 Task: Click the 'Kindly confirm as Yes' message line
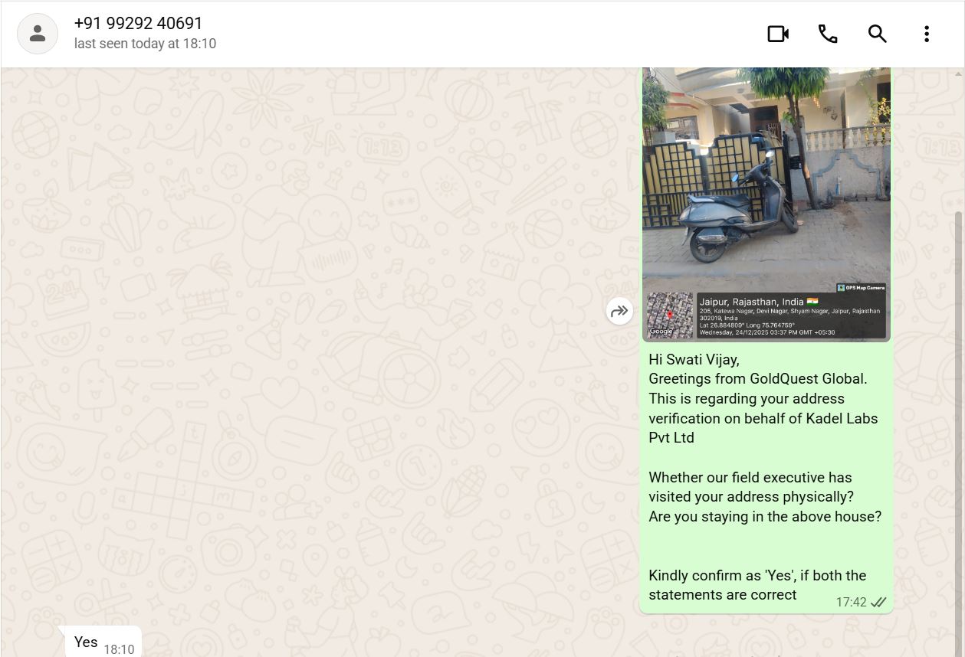point(757,576)
